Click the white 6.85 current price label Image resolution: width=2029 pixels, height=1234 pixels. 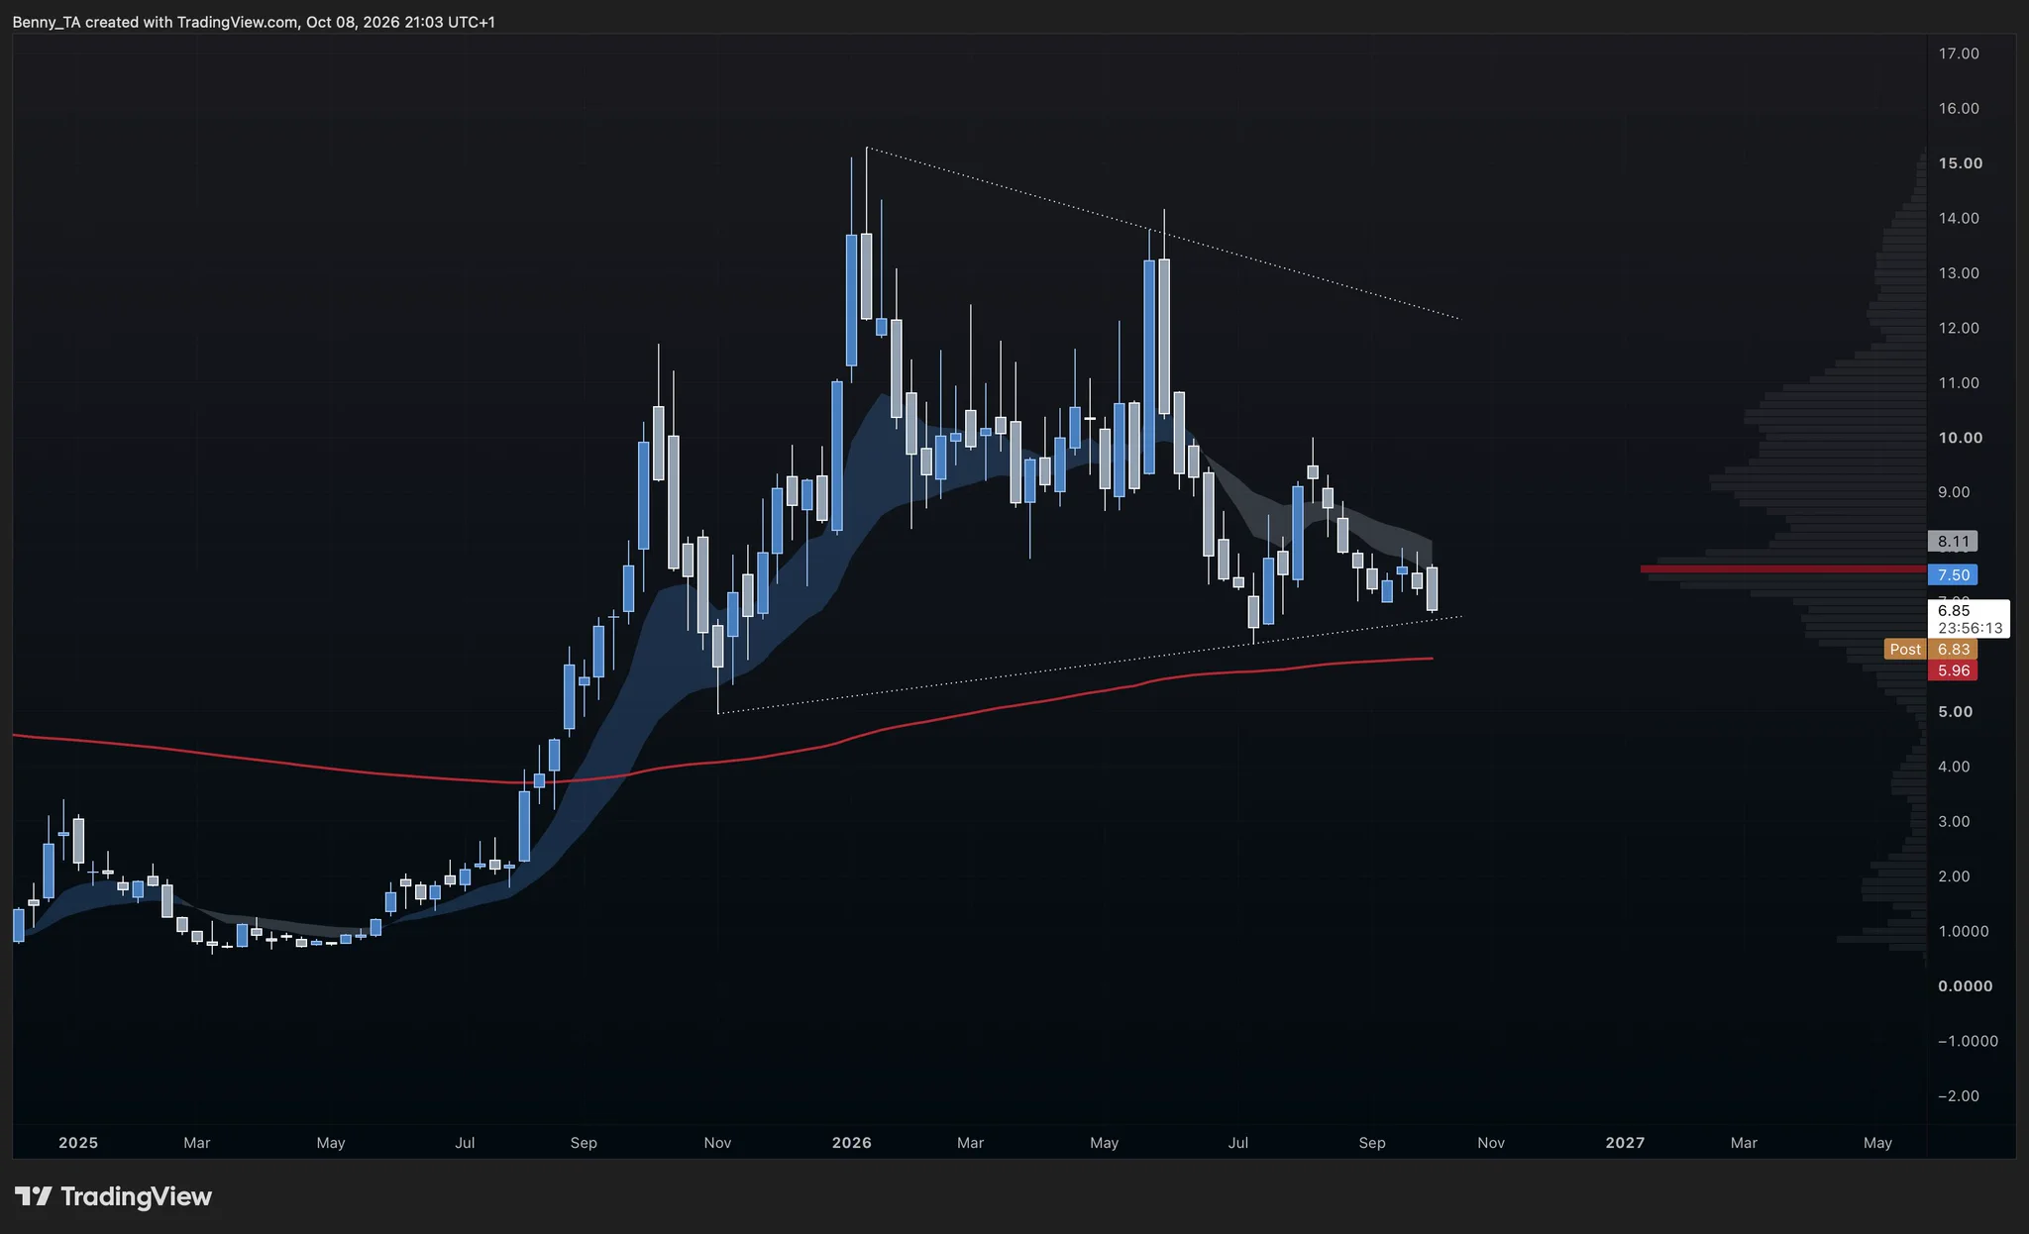click(x=1954, y=610)
